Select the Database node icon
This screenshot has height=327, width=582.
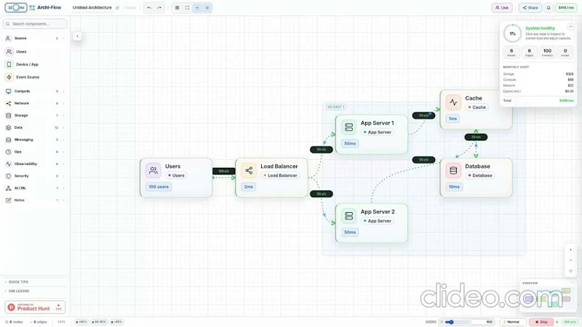click(453, 171)
